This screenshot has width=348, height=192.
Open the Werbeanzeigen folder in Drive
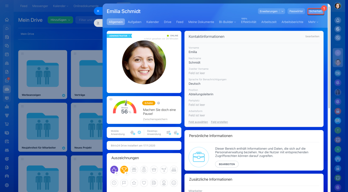click(x=43, y=74)
